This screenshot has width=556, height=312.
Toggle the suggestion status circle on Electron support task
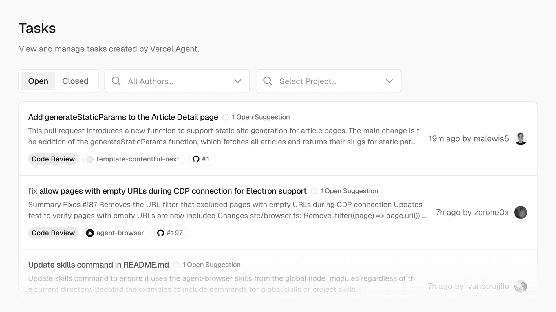coord(314,191)
